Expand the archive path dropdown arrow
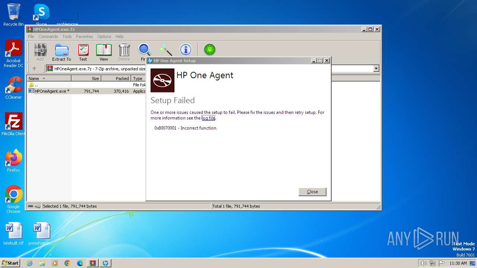477x268 pixels. coord(376,68)
